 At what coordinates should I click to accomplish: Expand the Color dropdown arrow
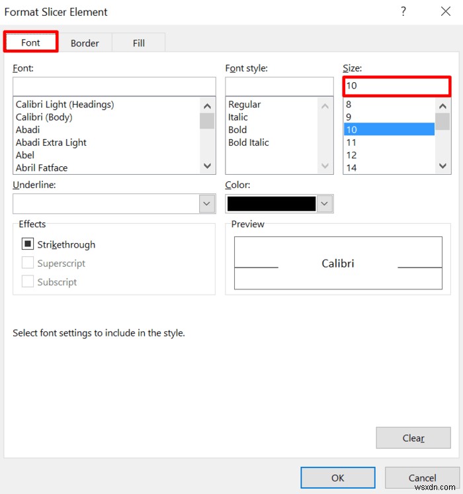click(x=325, y=203)
